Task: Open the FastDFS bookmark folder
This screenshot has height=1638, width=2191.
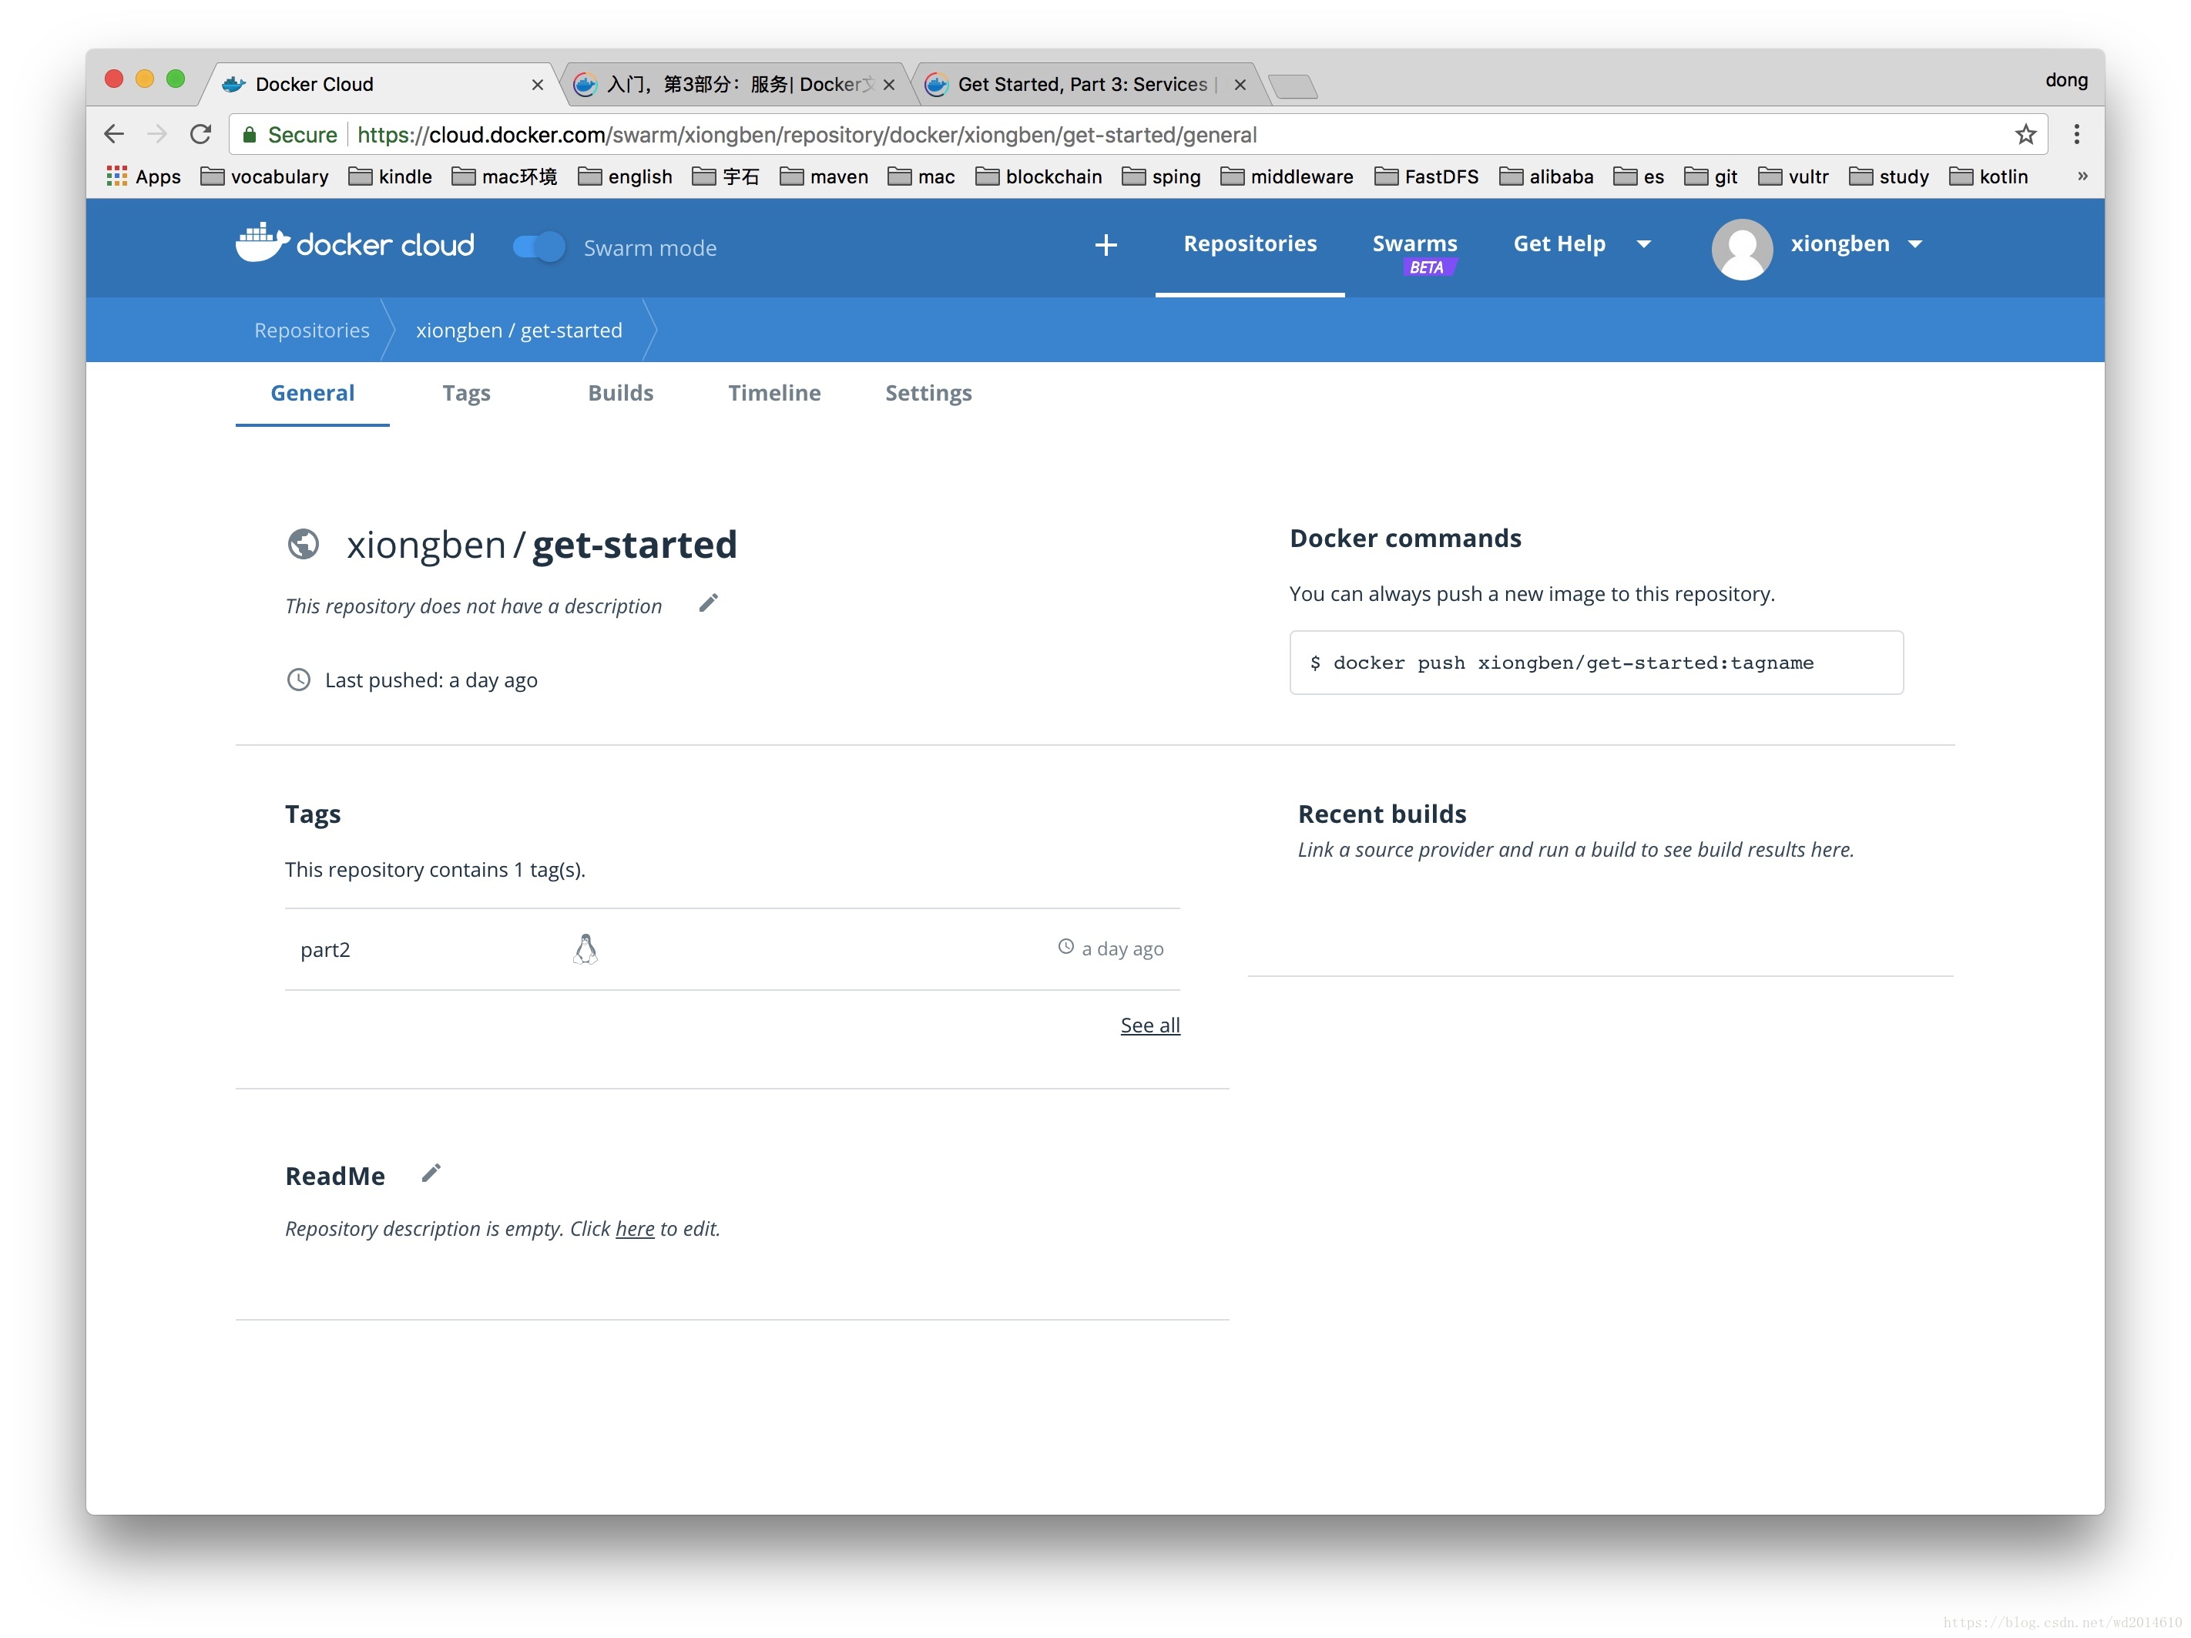Action: (x=1426, y=176)
